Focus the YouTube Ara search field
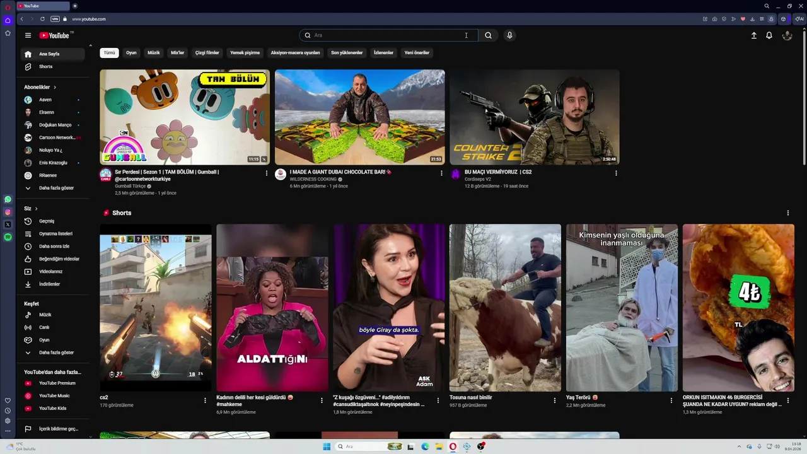Image resolution: width=807 pixels, height=454 pixels. point(388,35)
